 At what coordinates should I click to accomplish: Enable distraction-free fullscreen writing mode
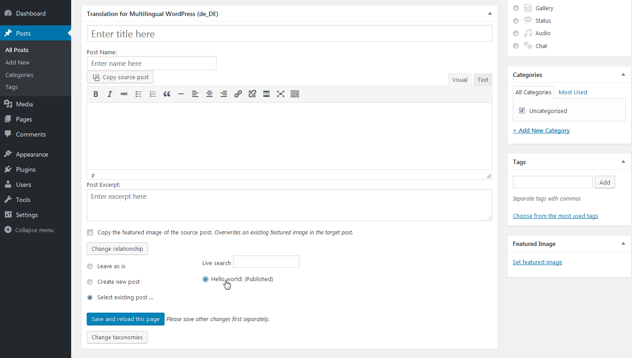point(281,94)
